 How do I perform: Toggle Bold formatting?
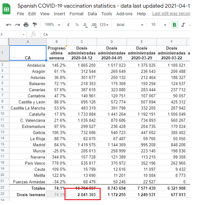(174, 25)
